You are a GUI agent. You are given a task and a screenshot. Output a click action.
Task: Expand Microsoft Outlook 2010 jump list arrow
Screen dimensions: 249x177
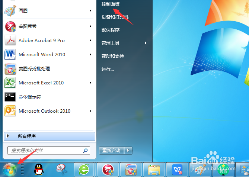[90, 111]
